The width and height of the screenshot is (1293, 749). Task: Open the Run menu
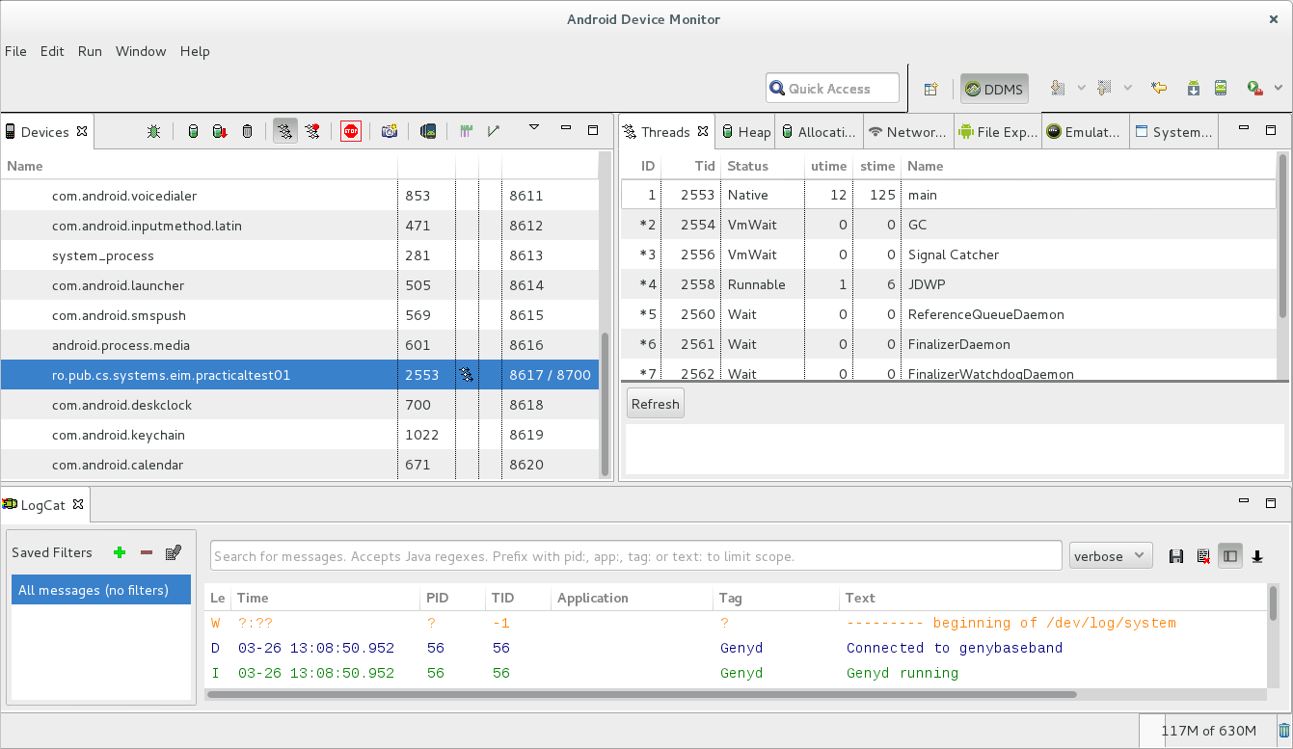[90, 51]
